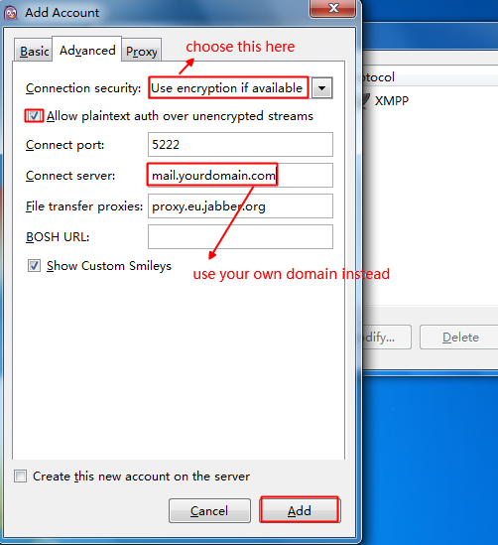Uncheck Show Custom Smileys

[34, 266]
